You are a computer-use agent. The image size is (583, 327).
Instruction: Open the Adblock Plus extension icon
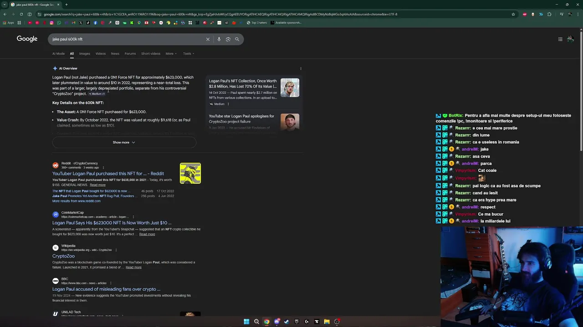(525, 14)
